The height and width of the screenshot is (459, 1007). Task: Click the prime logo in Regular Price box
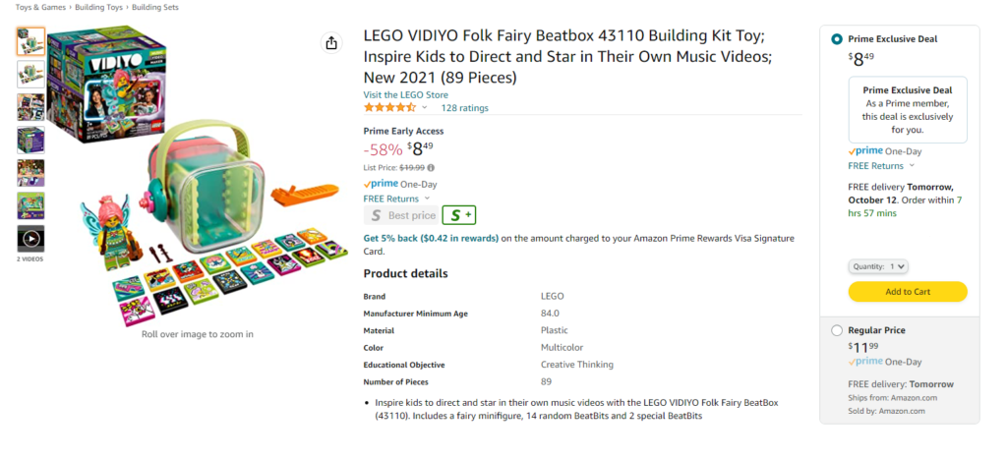click(x=865, y=362)
